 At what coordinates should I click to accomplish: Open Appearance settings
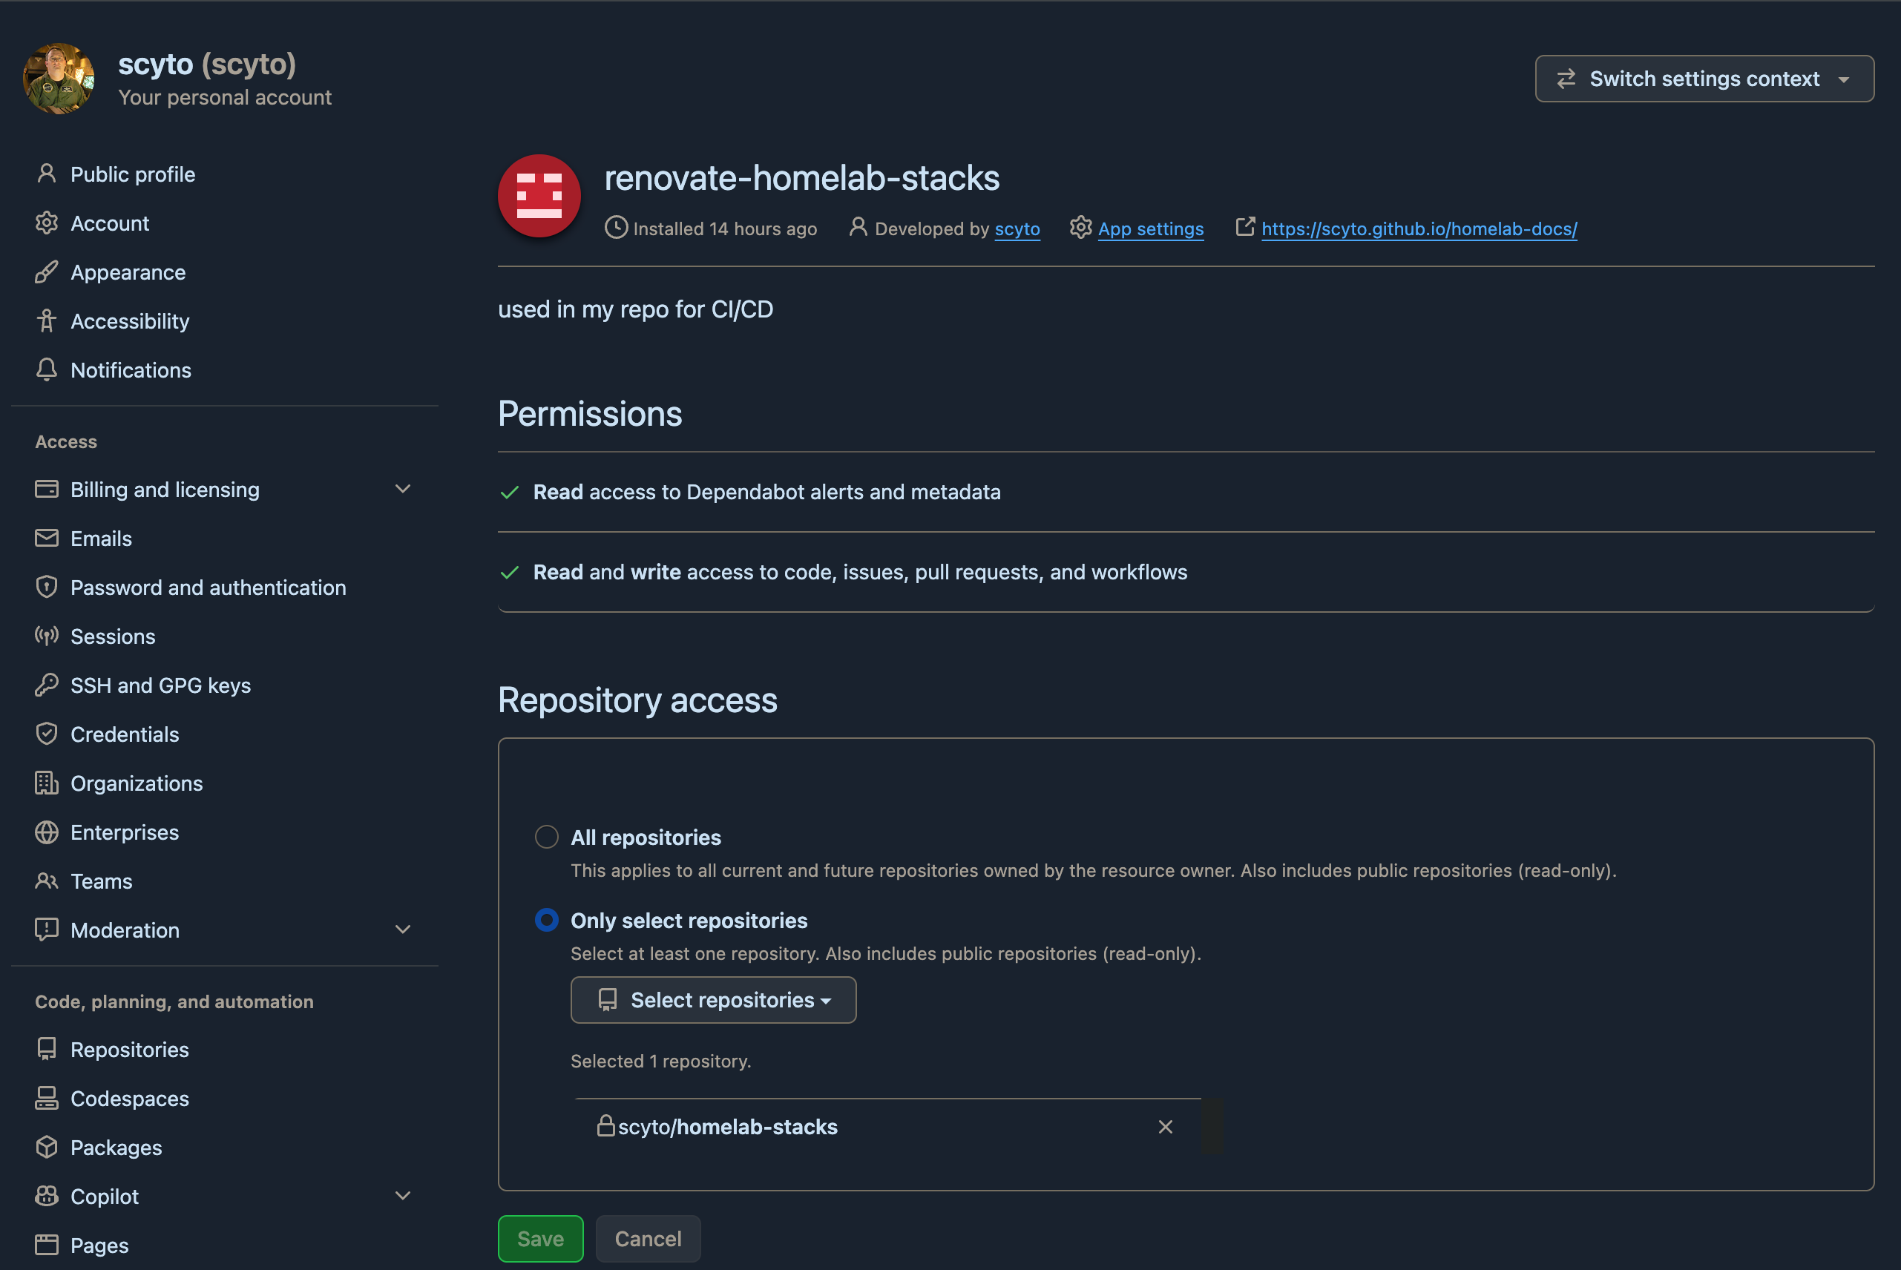click(x=128, y=272)
